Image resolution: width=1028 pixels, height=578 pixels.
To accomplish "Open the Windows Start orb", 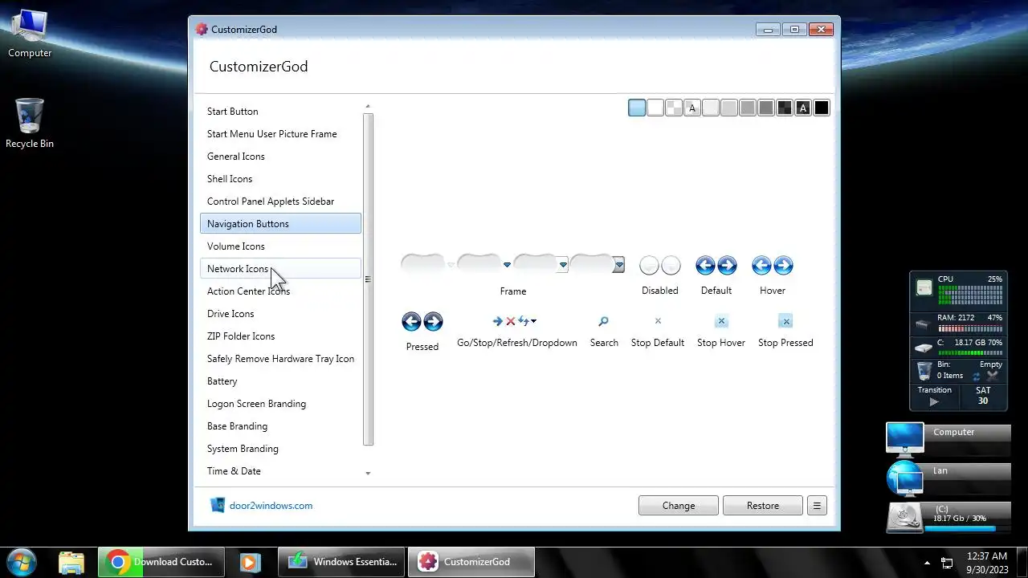I will (x=22, y=561).
